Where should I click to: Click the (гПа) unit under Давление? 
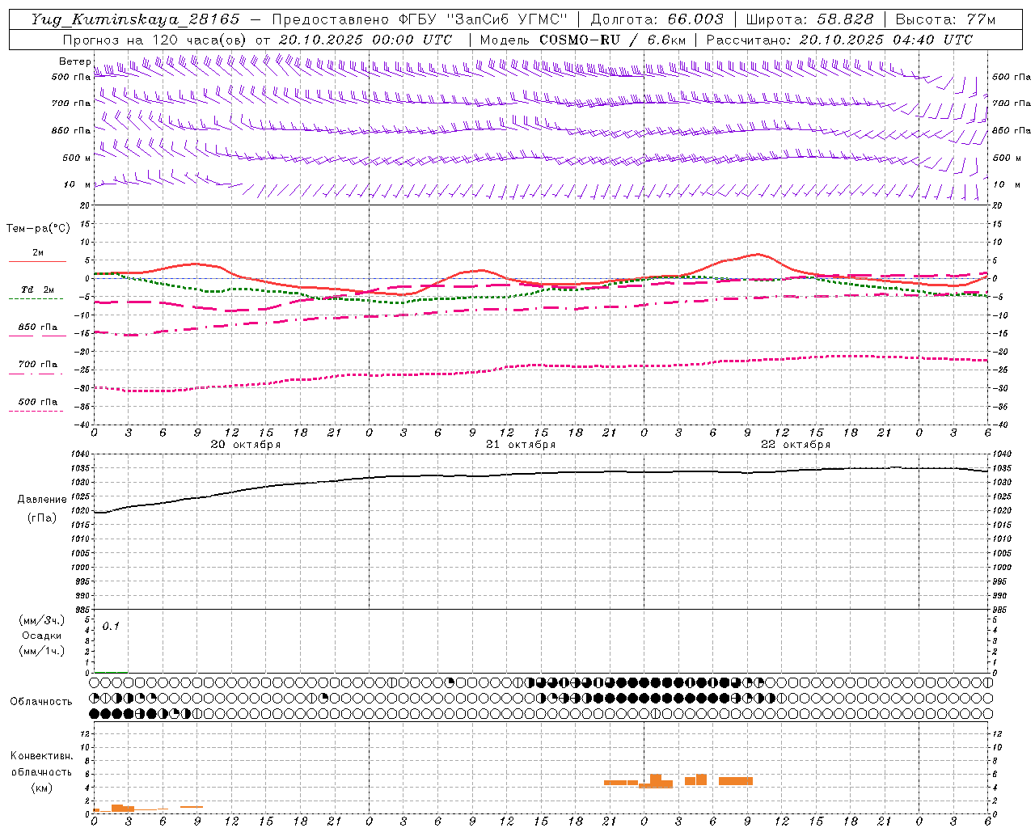tap(42, 518)
